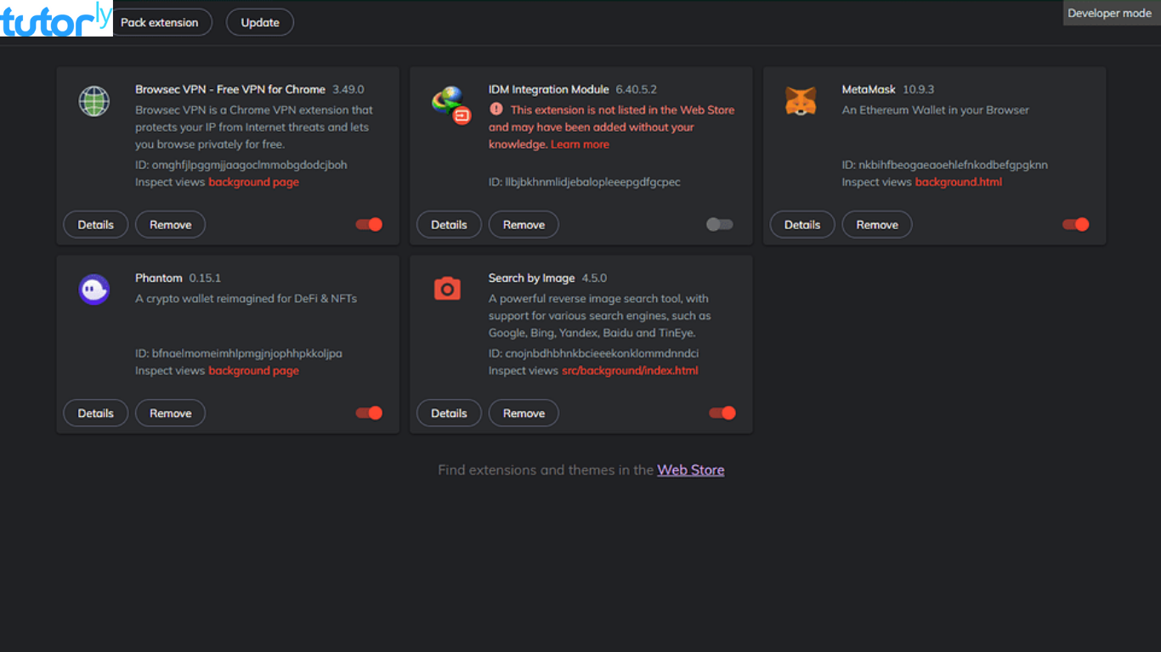1161x652 pixels.
Task: Click Learn more on the IDM warning
Action: [580, 144]
